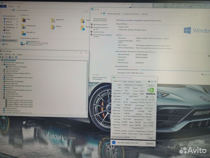Select Сеть in Explorer sidebar
The width and height of the screenshot is (210, 158).
5,44
